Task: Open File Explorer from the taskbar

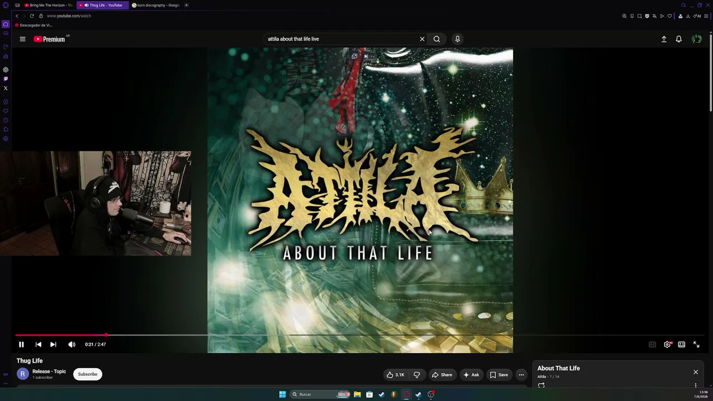Action: [x=357, y=394]
